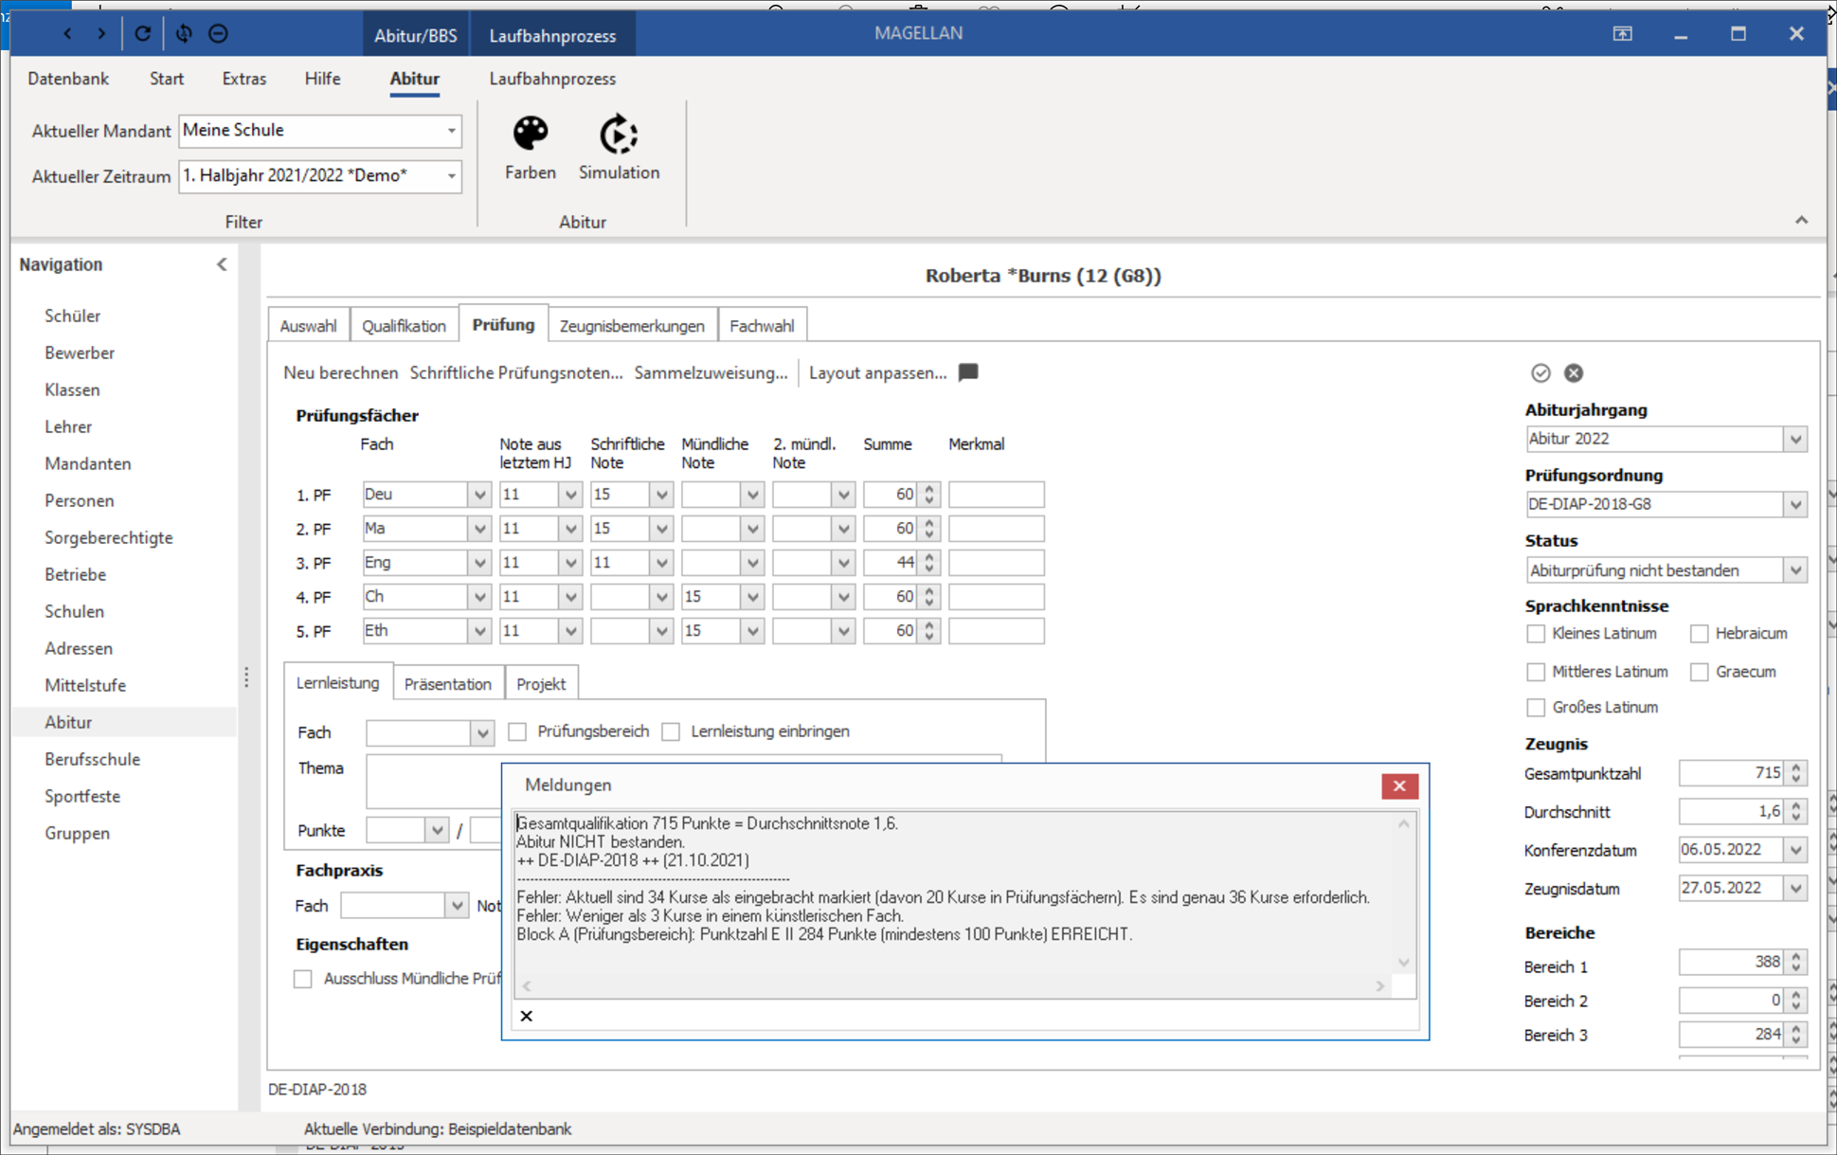1837x1155 pixels.
Task: Click Neu berechnen
Action: pos(341,372)
